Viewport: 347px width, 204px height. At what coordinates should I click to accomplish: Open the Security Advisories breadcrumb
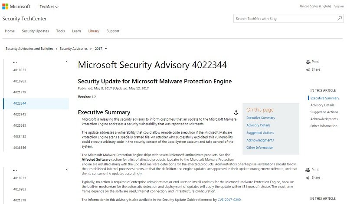(73, 49)
